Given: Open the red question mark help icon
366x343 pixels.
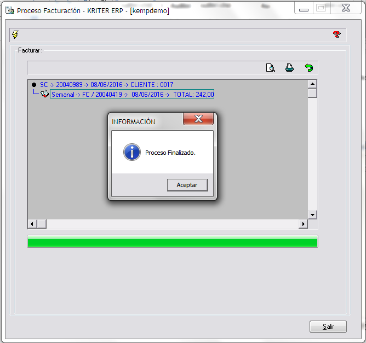Looking at the screenshot, I should point(336,34).
